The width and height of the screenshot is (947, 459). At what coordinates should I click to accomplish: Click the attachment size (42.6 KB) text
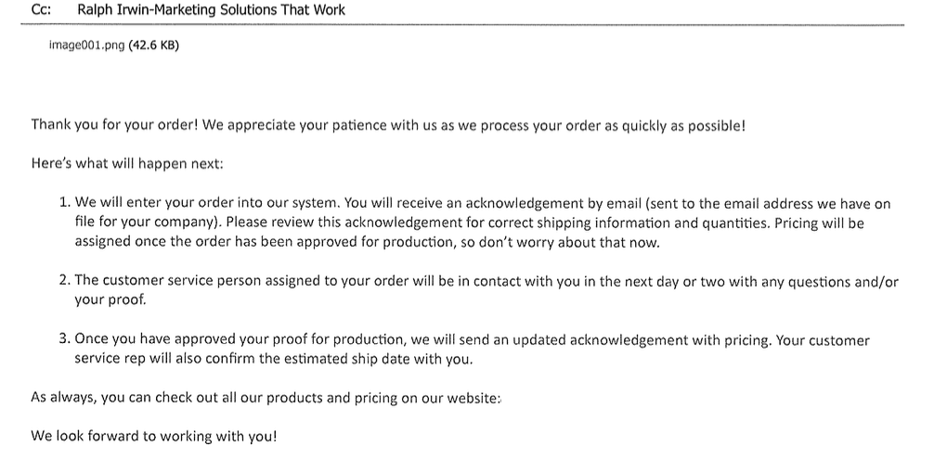pos(153,45)
